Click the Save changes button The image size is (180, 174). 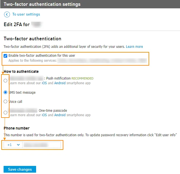[x=20, y=169]
